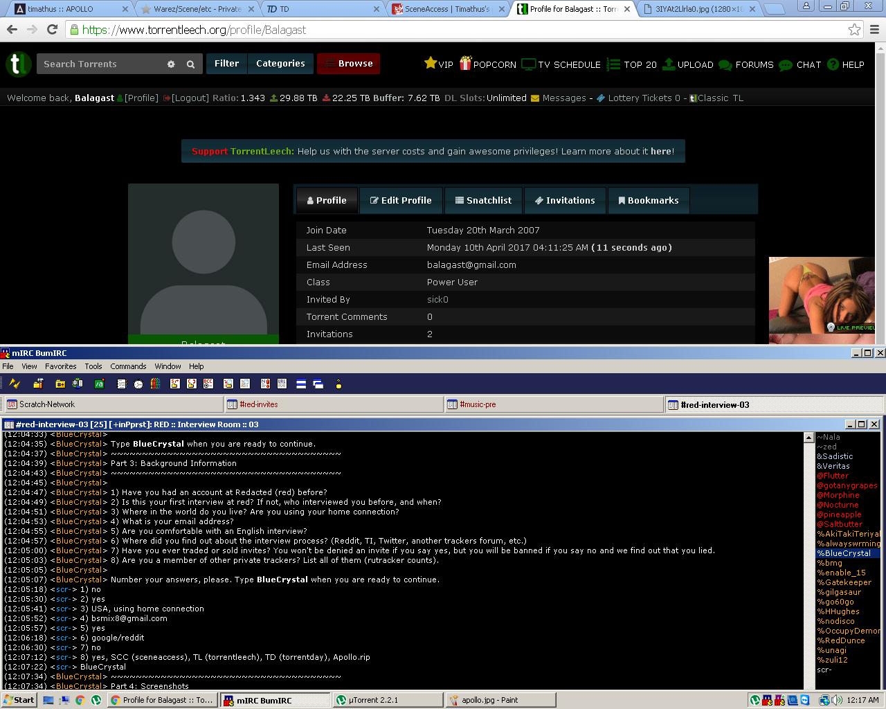Click the red Browse button
The image size is (886, 709).
349,64
